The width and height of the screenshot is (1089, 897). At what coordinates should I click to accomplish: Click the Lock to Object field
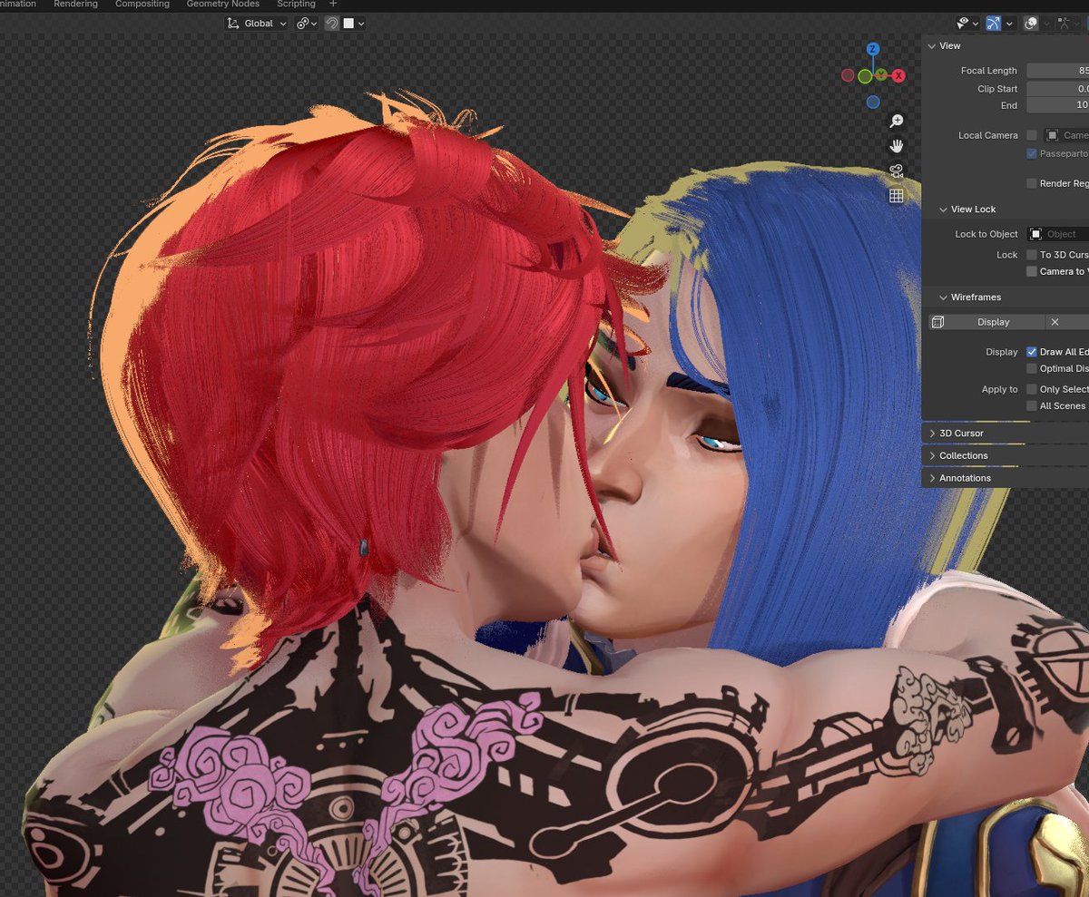(x=1058, y=234)
